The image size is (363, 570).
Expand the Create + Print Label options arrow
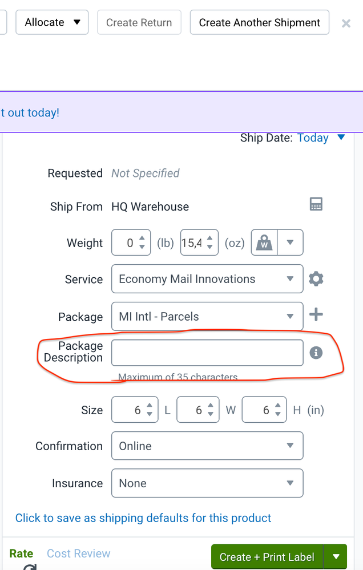[336, 556]
